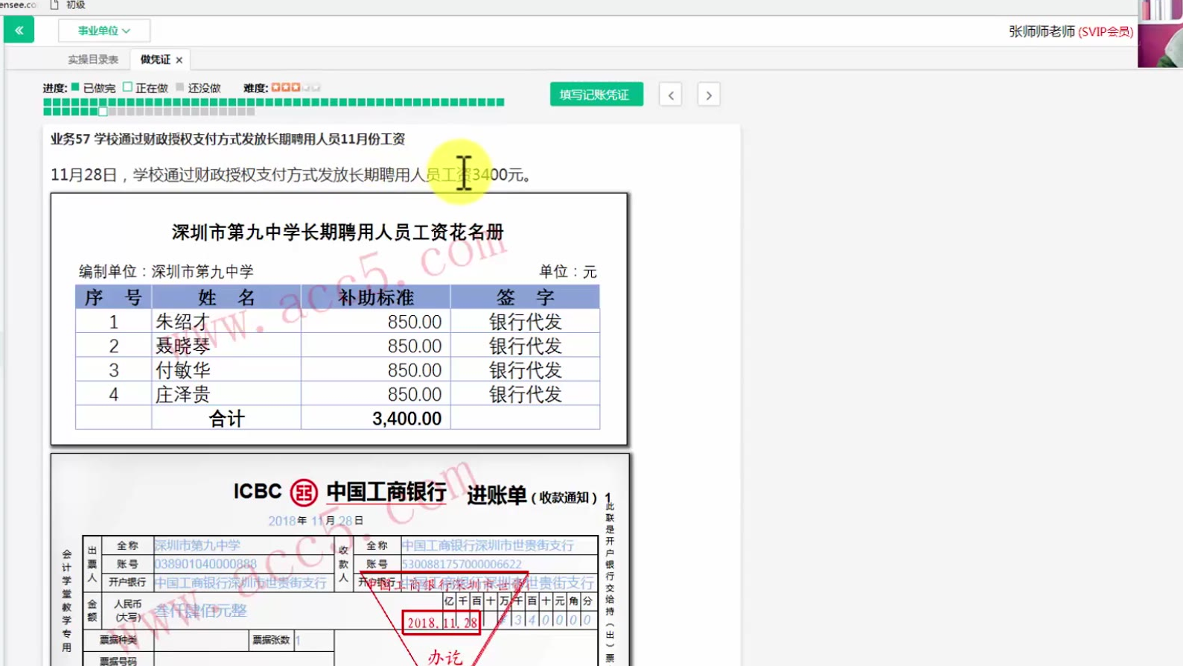This screenshot has height=666, width=1183.
Task: Click the ICBC red circular logo
Action: 304,492
